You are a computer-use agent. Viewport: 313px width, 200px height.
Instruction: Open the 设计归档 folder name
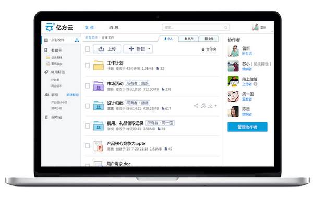point(115,103)
